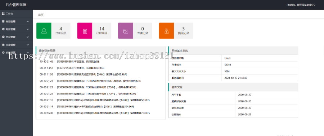The height and width of the screenshot is (136, 324).
Task: Select the 会员管理 menu label
Action: (x=10, y=37)
